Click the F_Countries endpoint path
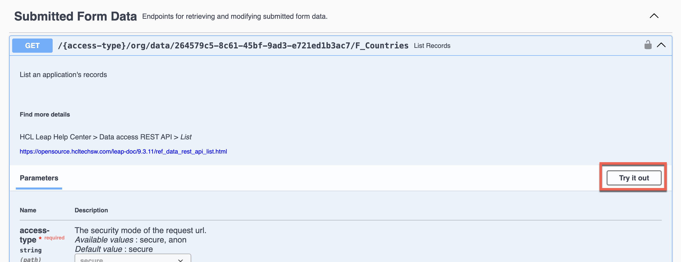681x262 pixels. pyautogui.click(x=233, y=46)
